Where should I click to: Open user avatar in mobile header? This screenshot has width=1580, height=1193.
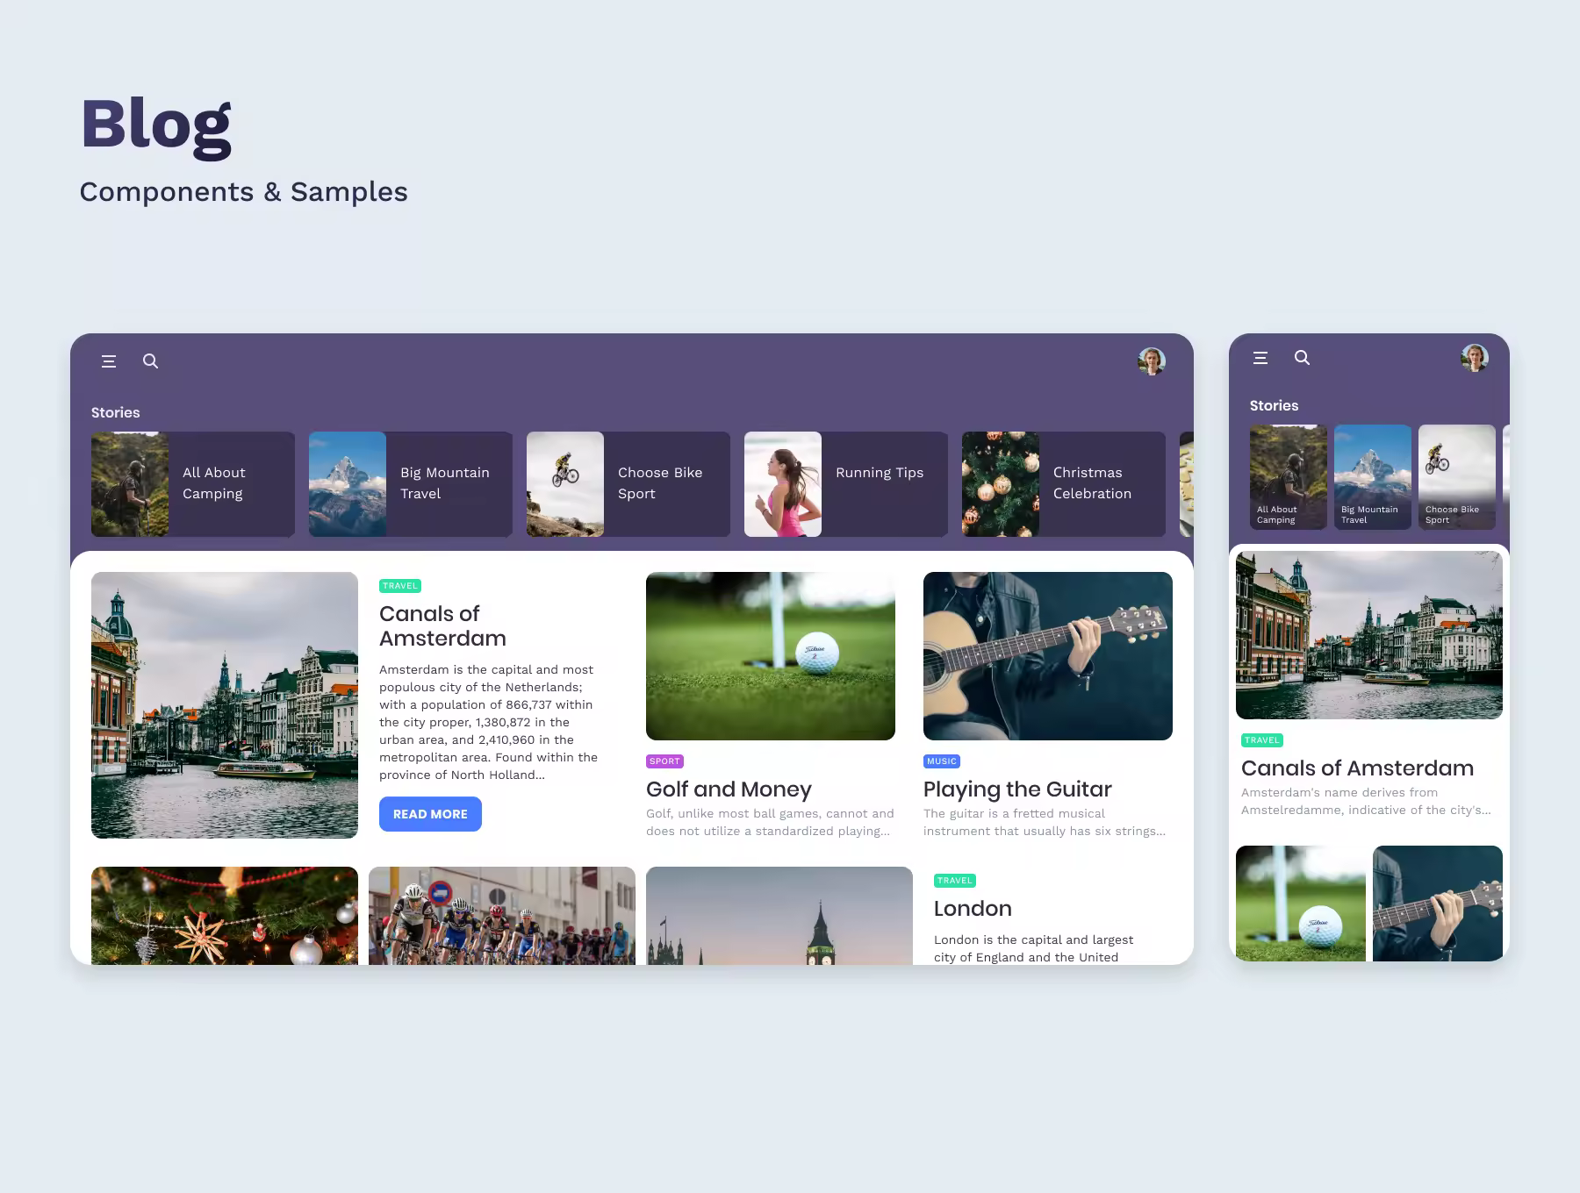pos(1475,358)
